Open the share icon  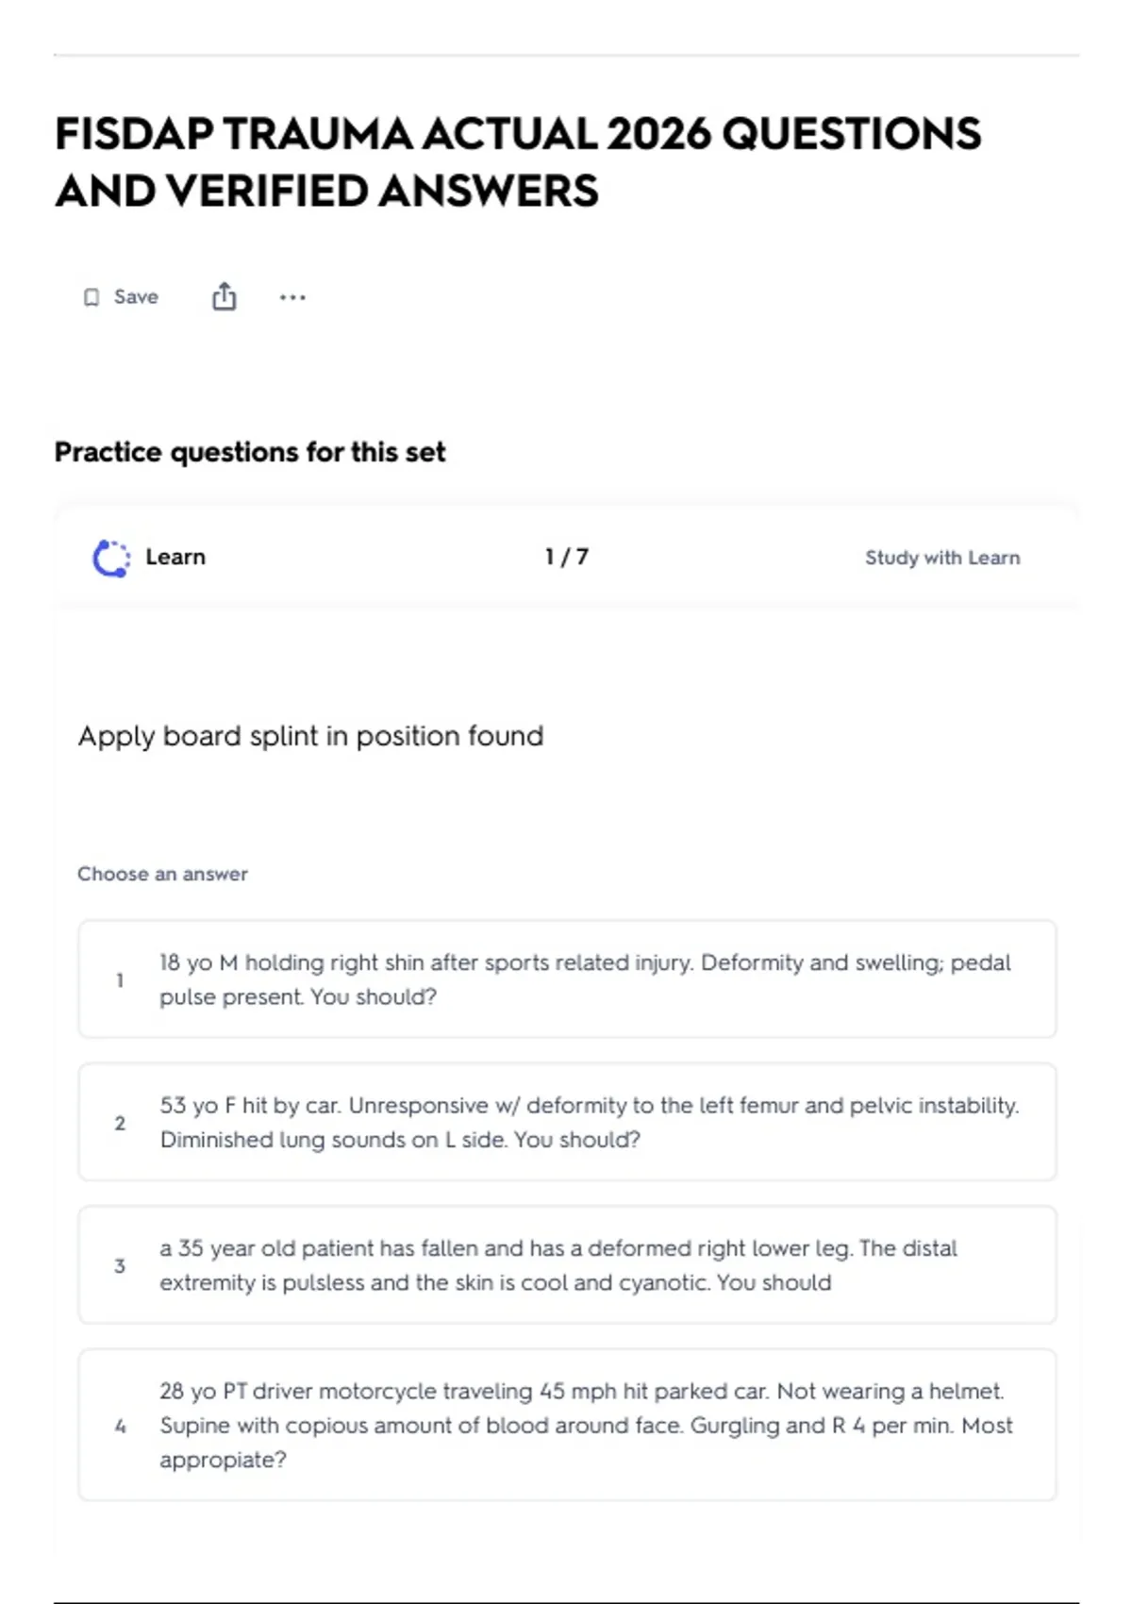[x=225, y=296]
